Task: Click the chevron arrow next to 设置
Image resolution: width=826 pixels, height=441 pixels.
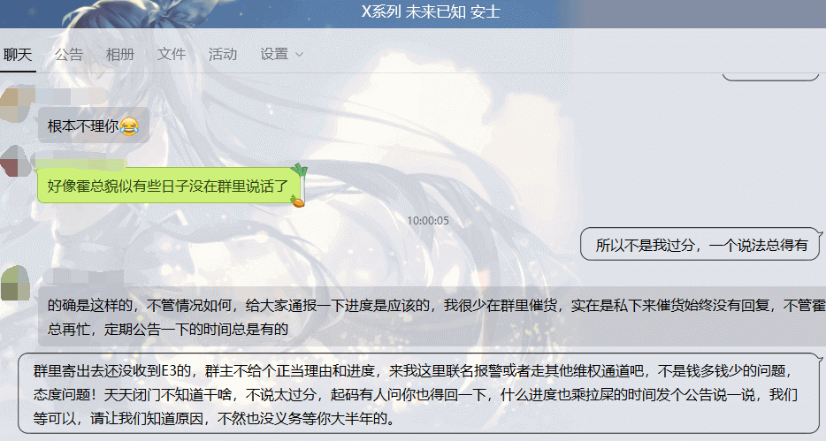Action: coord(299,55)
